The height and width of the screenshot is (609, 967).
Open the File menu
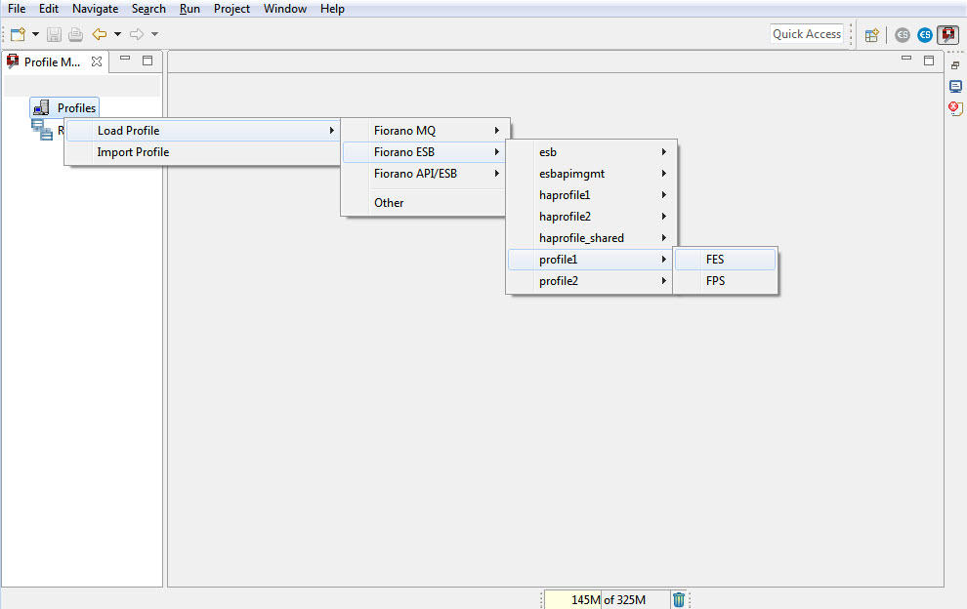point(17,9)
